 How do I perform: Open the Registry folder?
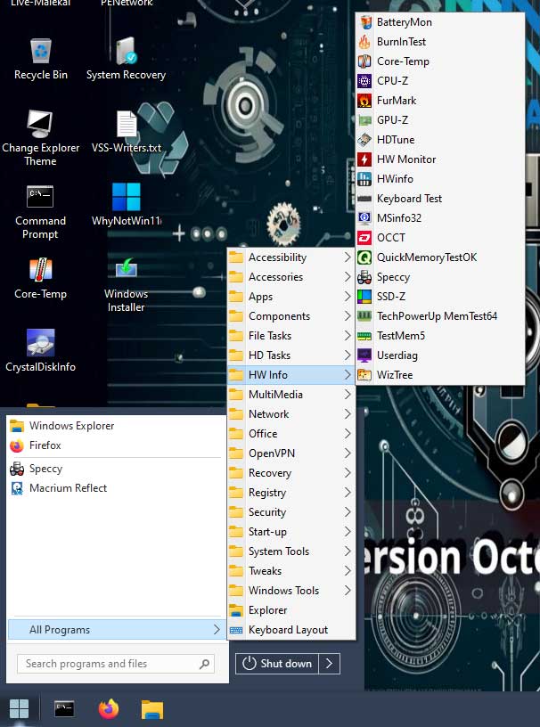[x=291, y=493]
